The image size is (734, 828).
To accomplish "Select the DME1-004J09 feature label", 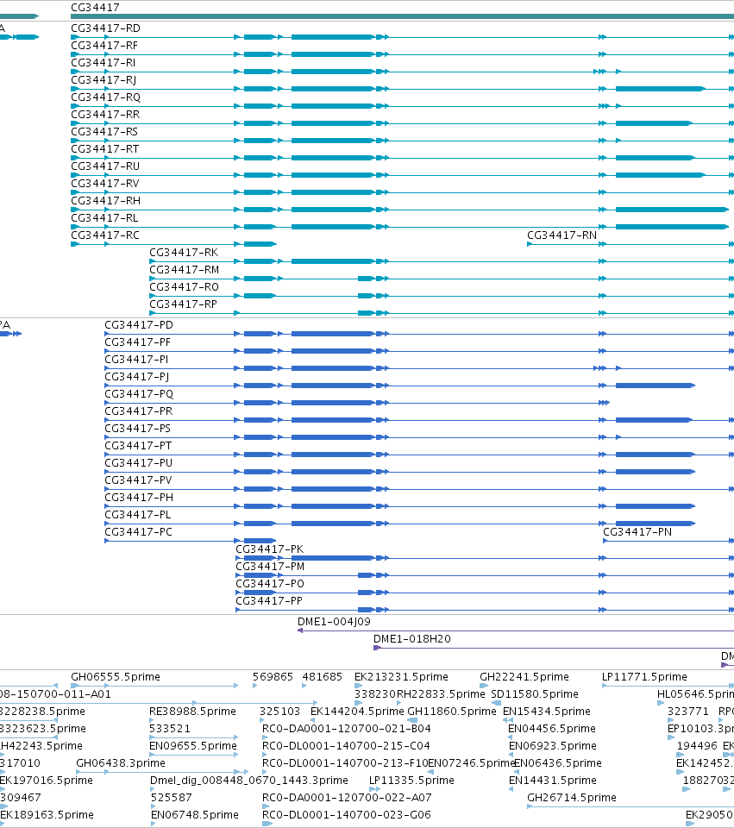I will [x=334, y=622].
